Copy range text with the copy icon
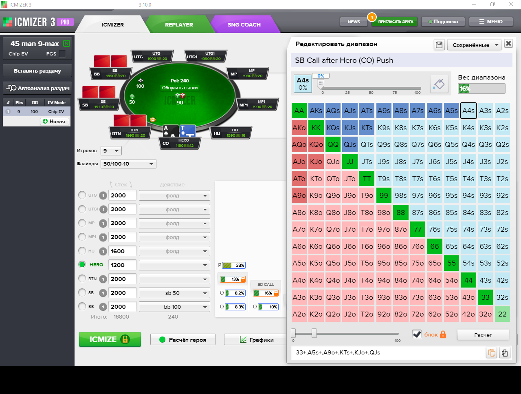This screenshot has width=521, height=394. 505,353
